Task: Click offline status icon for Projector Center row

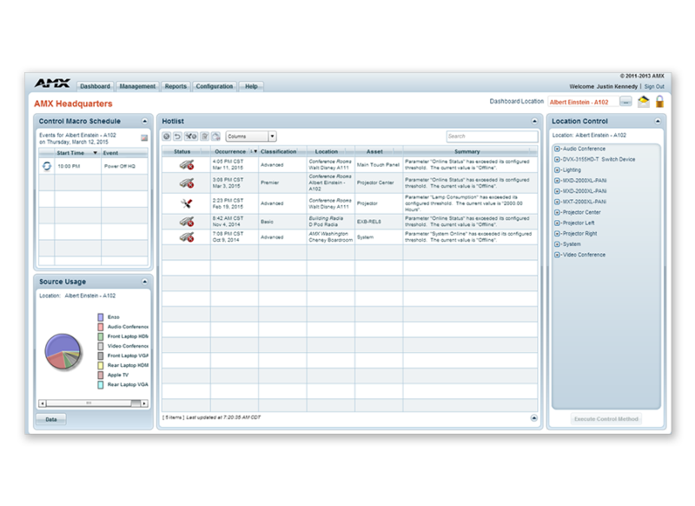Action: (187, 183)
